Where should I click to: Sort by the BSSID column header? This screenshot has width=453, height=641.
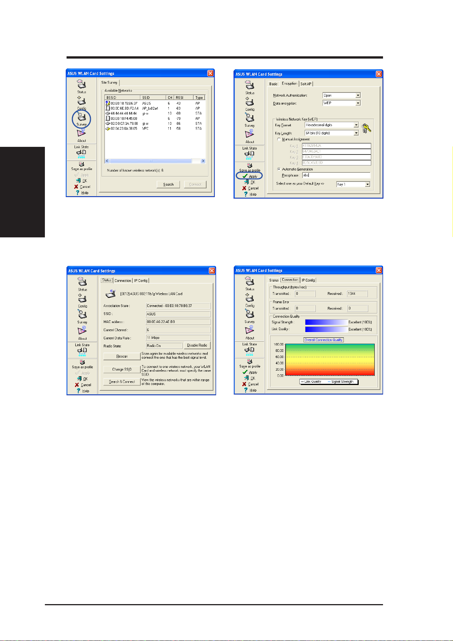click(x=122, y=98)
